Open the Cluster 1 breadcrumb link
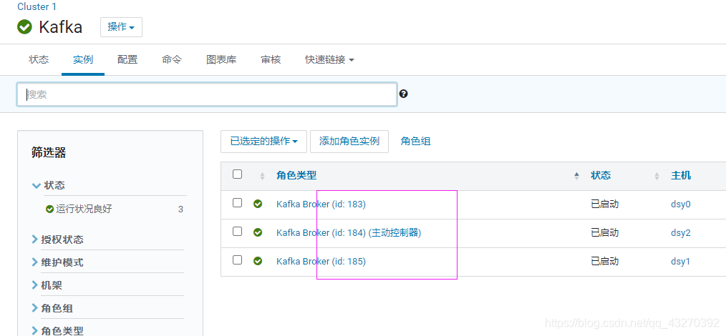Screen dimensions: 726x336 [x=37, y=7]
